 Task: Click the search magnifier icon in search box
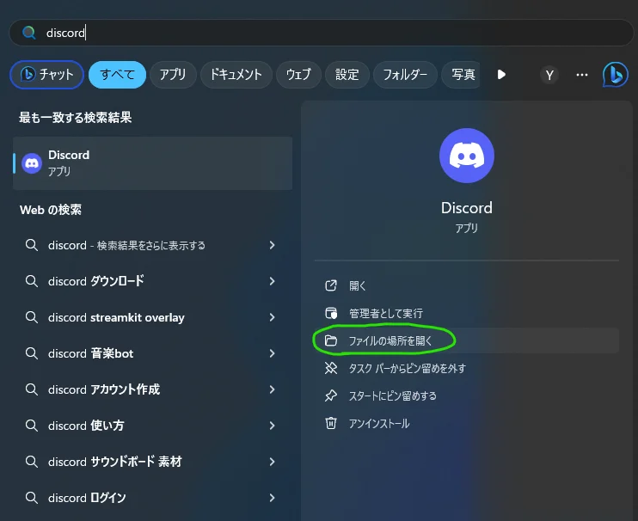(x=29, y=33)
